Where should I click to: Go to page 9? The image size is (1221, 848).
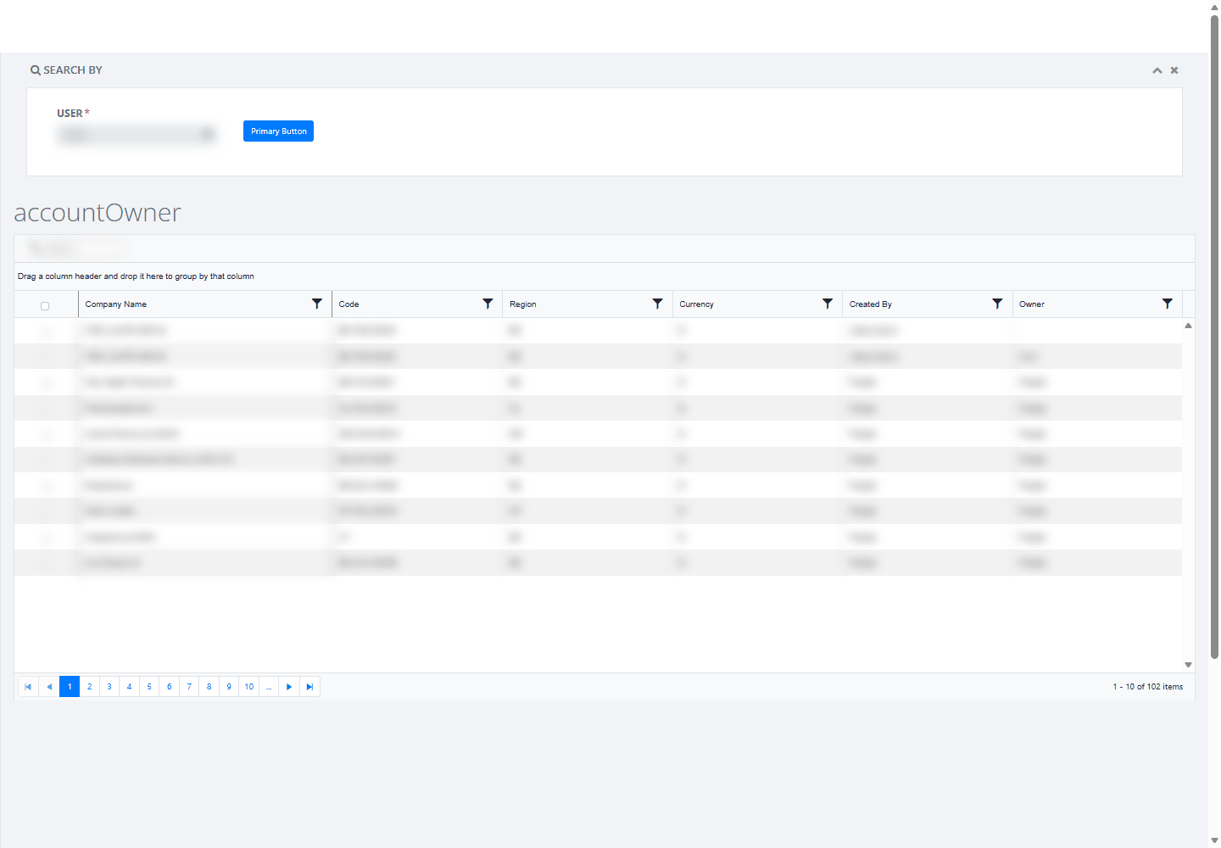coord(229,687)
